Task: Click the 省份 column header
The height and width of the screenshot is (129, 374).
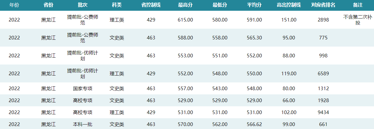Action: [48, 5]
